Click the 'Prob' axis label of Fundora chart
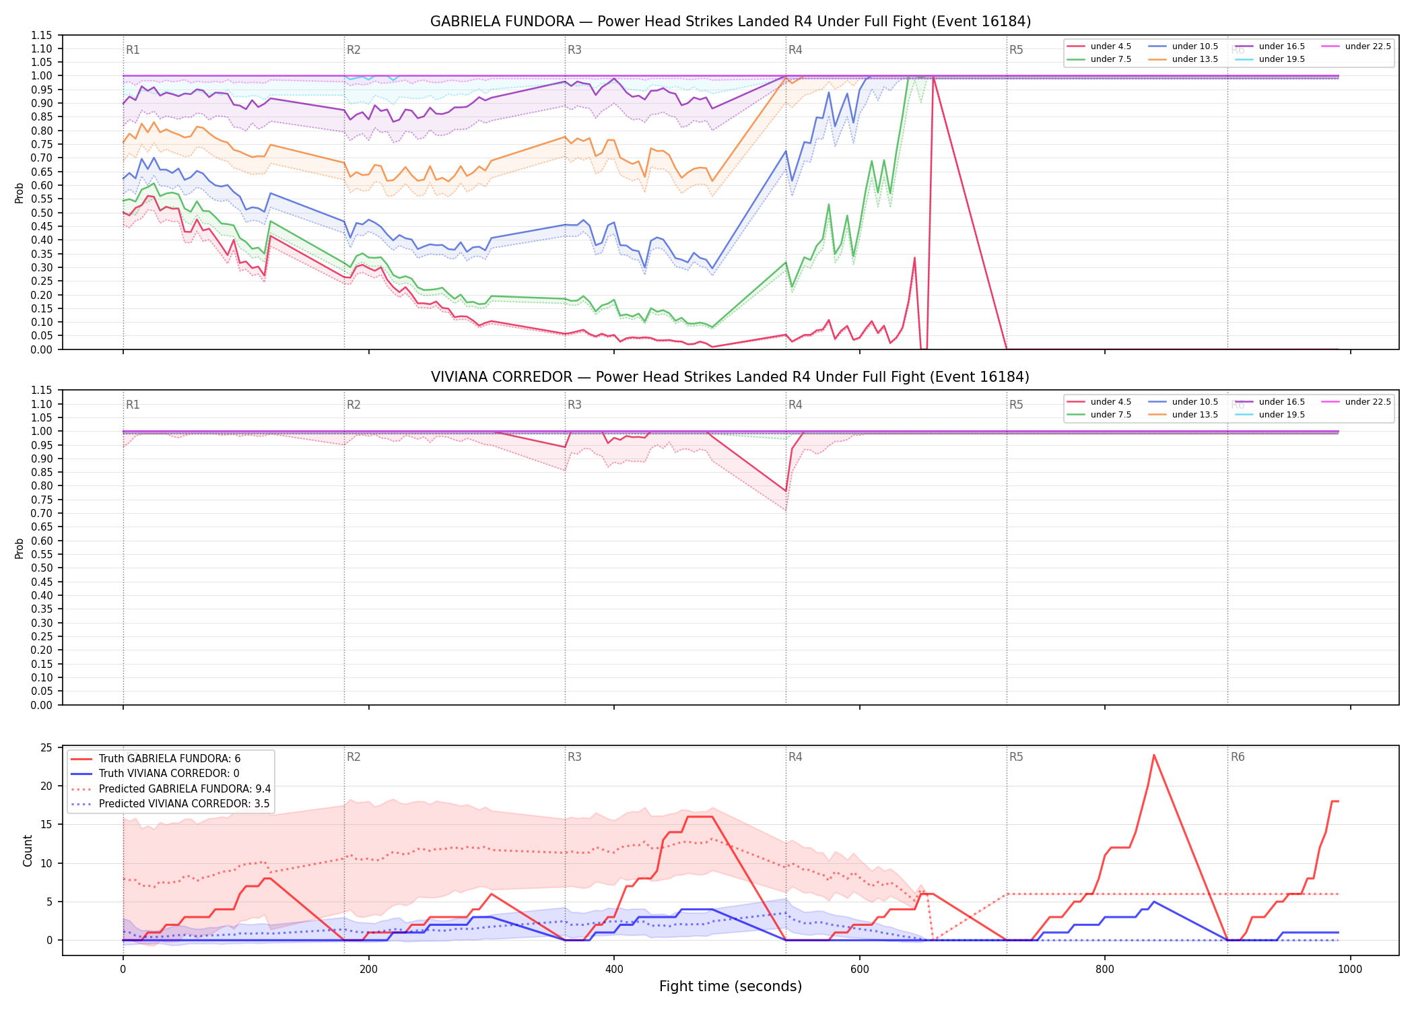The image size is (1414, 1010). pyautogui.click(x=20, y=193)
